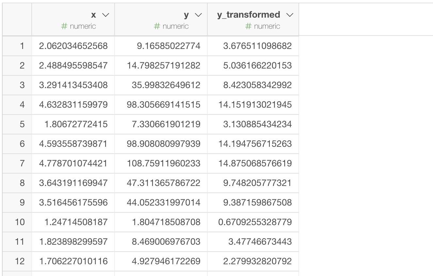Select row number 10
This screenshot has width=433, height=276.
20,222
